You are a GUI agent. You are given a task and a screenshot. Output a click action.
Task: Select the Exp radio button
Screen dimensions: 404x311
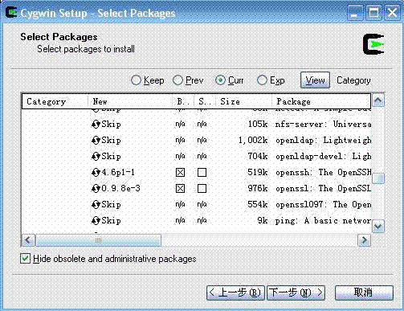point(262,80)
